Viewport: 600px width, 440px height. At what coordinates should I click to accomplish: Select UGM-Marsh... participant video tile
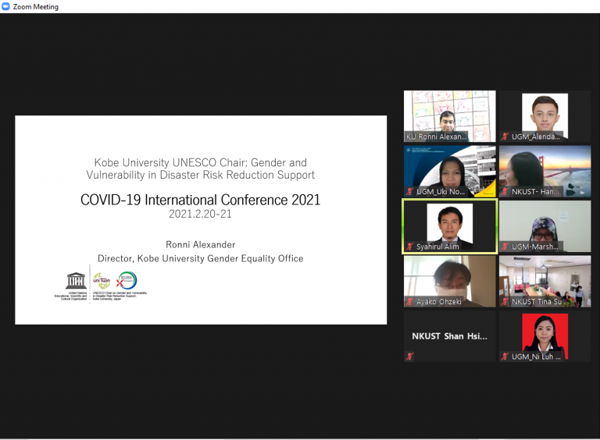[x=545, y=226]
